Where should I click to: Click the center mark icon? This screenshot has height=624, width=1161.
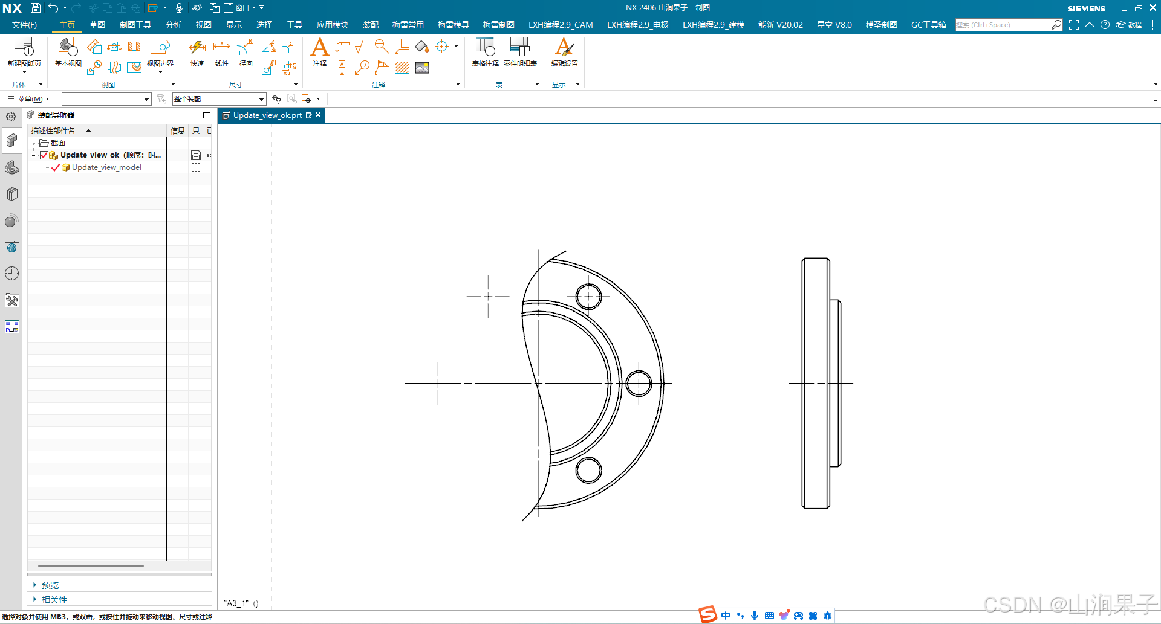[442, 47]
